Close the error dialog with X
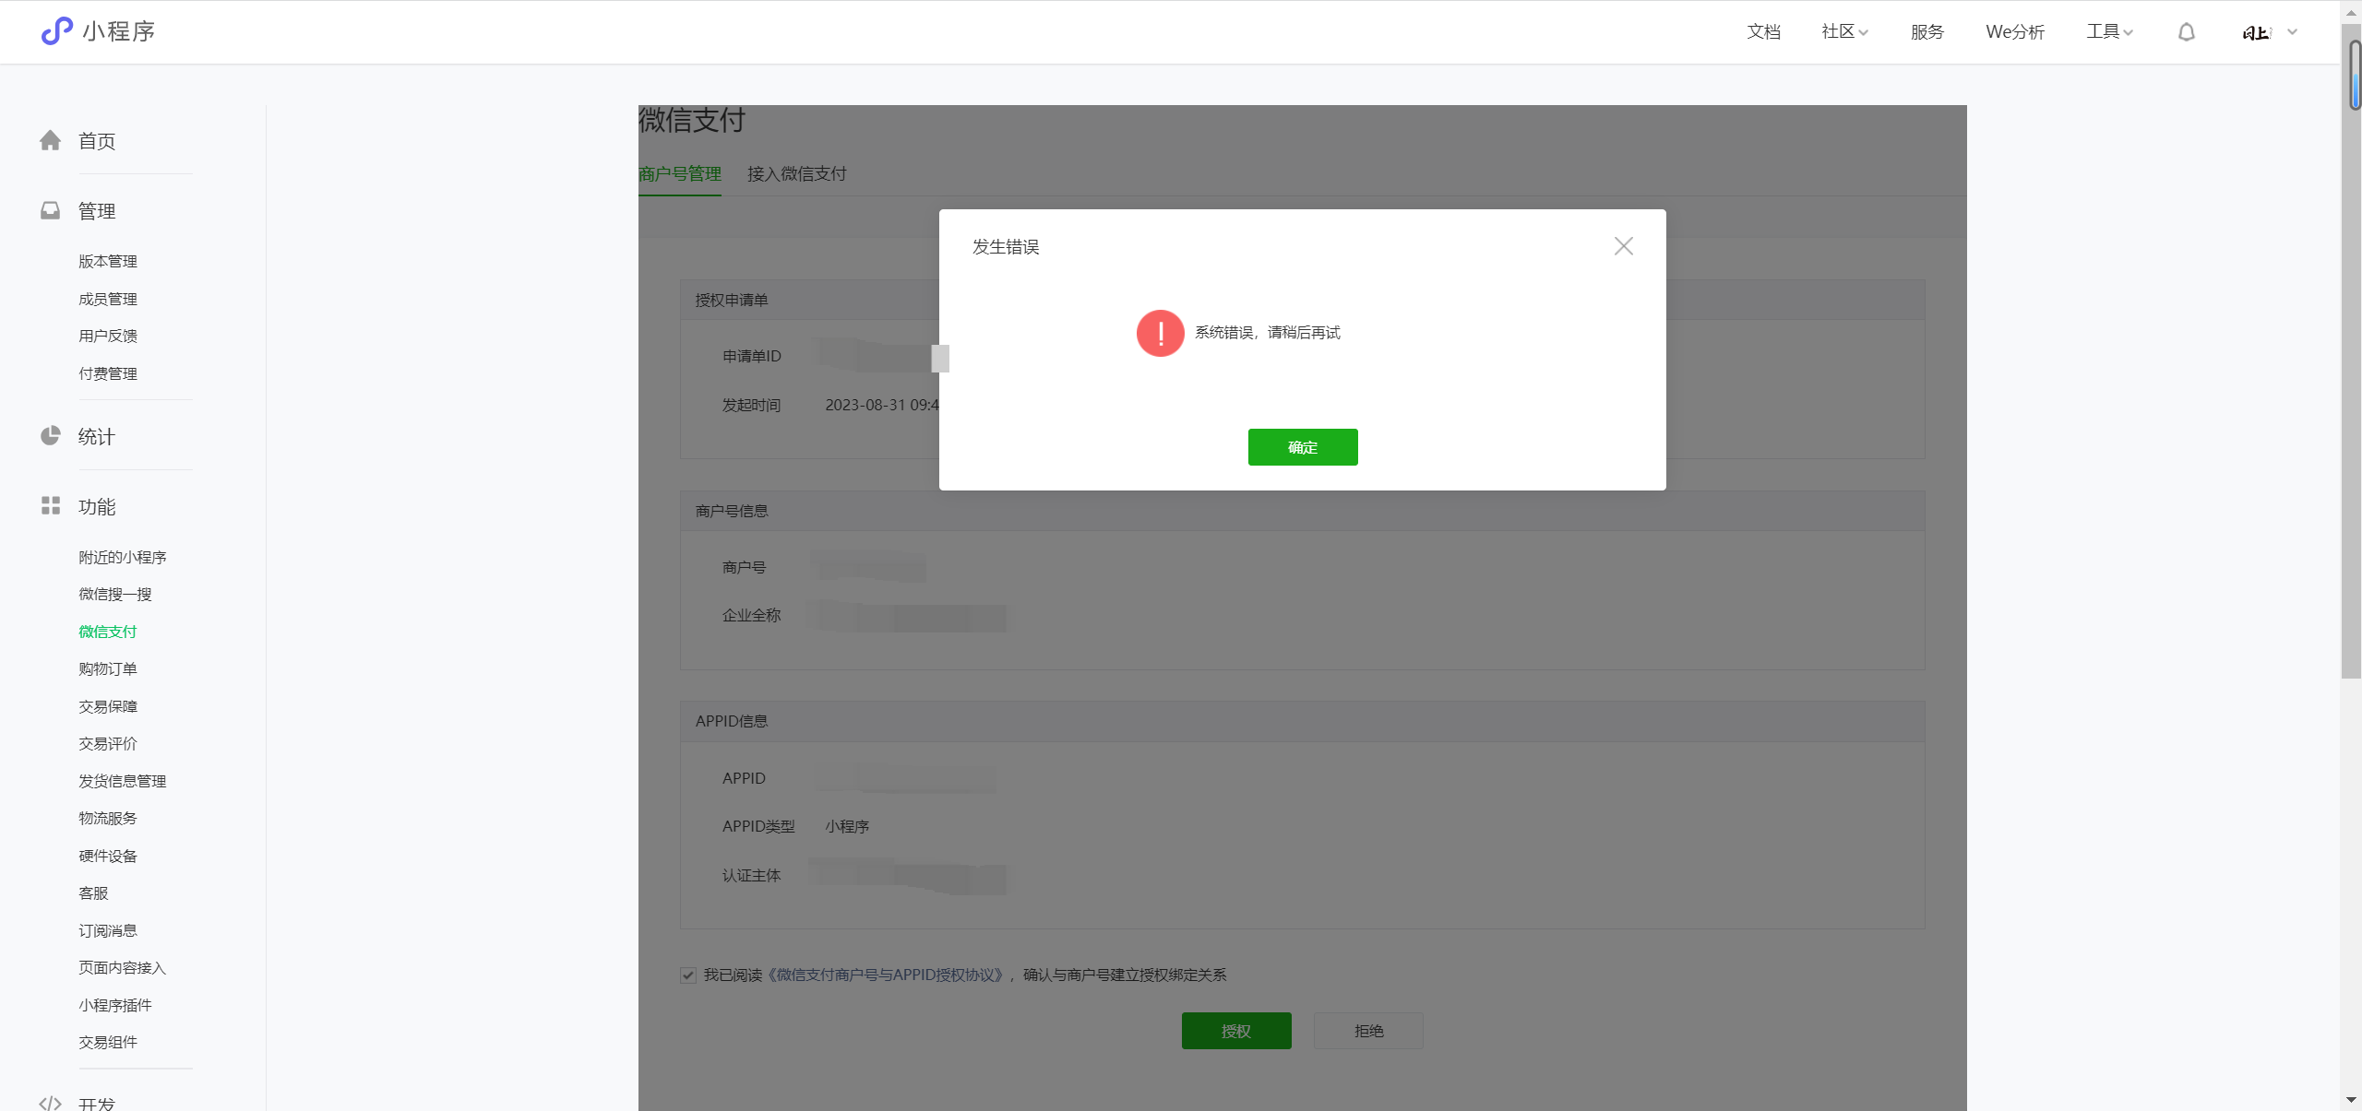The height and width of the screenshot is (1111, 2362). 1623,246
